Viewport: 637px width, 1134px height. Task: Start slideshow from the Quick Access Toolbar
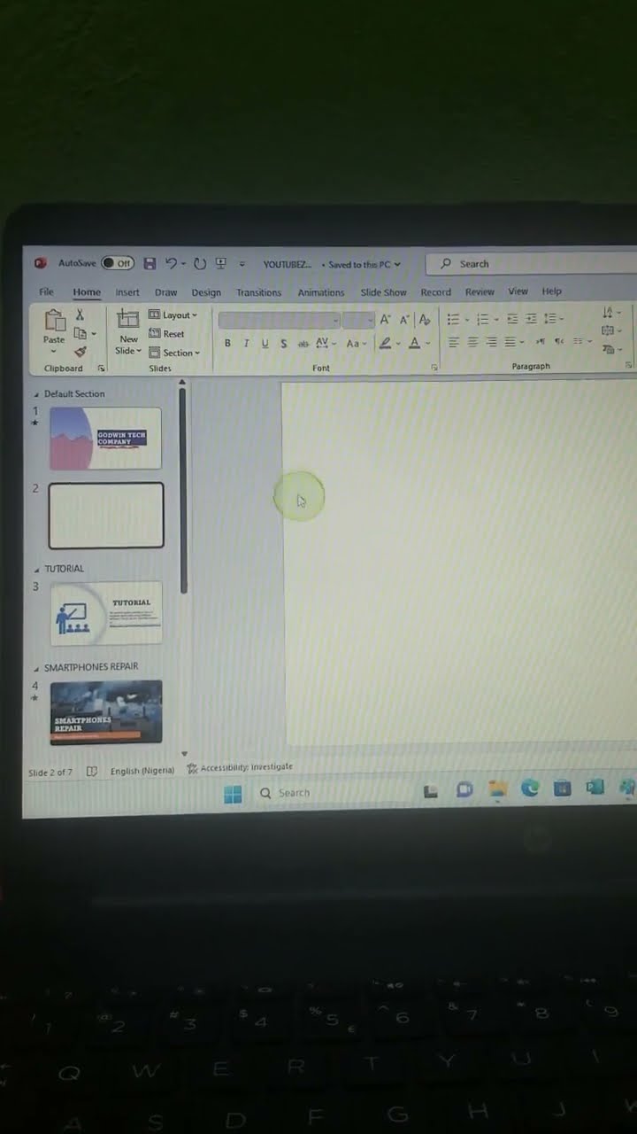[x=221, y=263]
